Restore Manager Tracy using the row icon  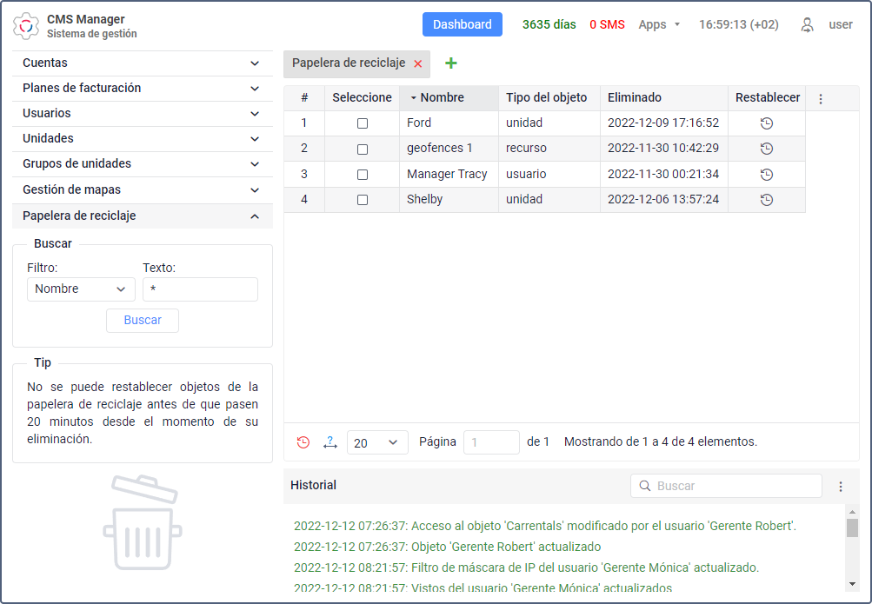coord(766,174)
